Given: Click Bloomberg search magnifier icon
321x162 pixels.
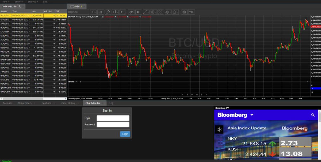Looking at the screenshot, I should click(313, 115).
